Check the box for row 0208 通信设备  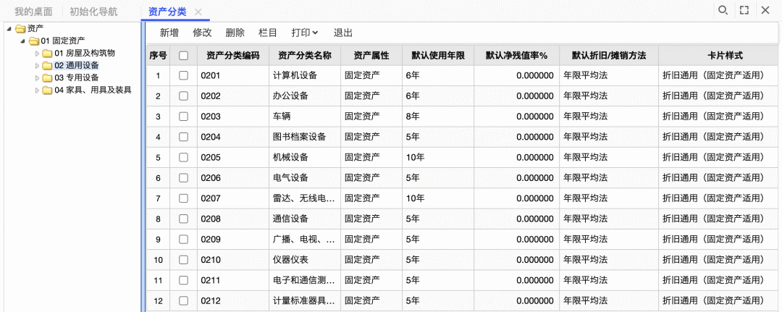pos(183,219)
